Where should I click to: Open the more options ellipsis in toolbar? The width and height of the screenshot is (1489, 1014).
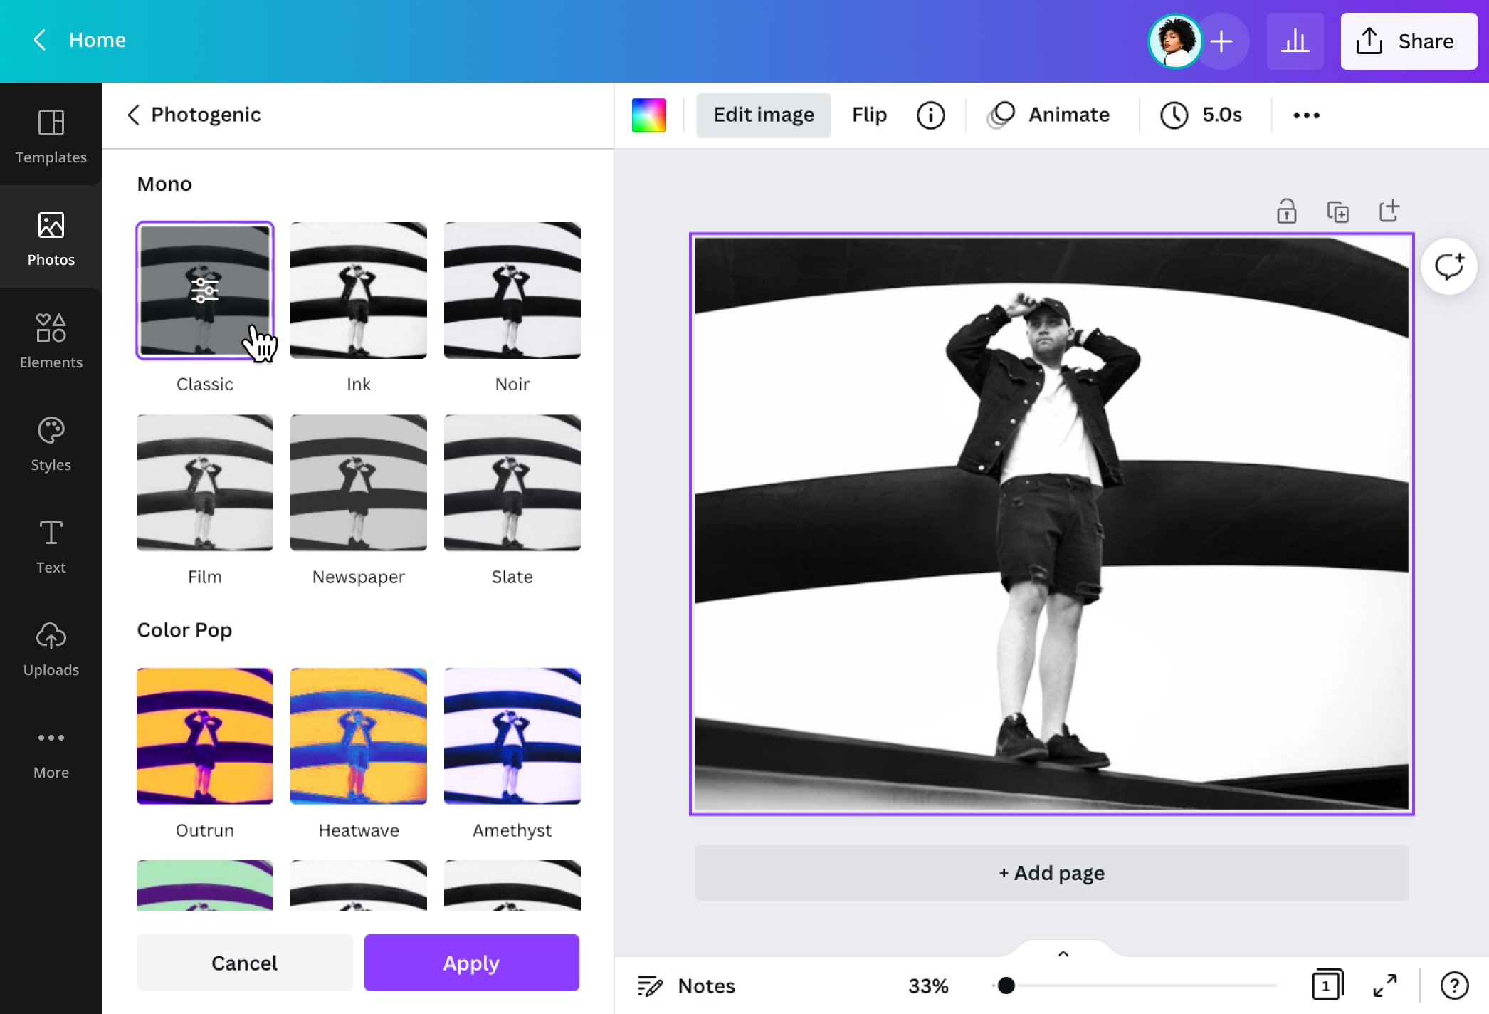pyautogui.click(x=1306, y=115)
